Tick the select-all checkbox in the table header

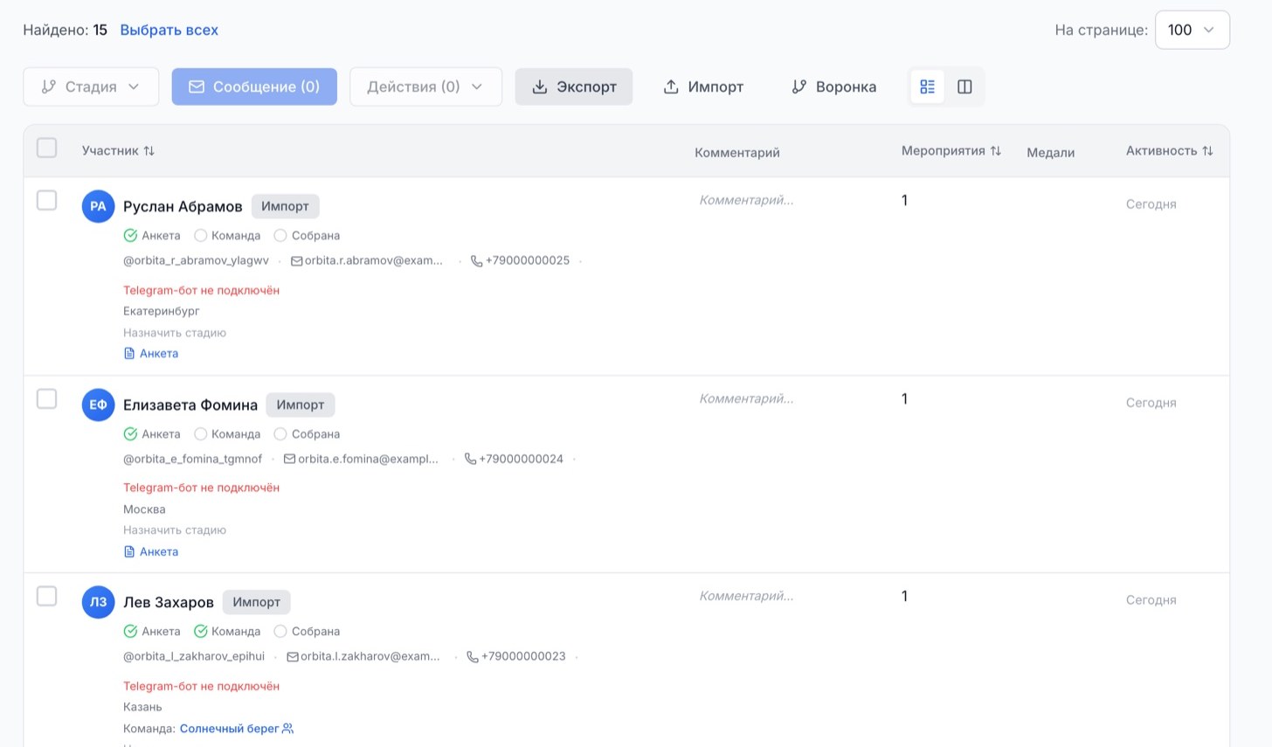pyautogui.click(x=47, y=148)
